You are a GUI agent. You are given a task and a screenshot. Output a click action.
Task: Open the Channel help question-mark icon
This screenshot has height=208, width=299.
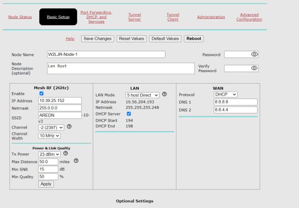(x=69, y=126)
